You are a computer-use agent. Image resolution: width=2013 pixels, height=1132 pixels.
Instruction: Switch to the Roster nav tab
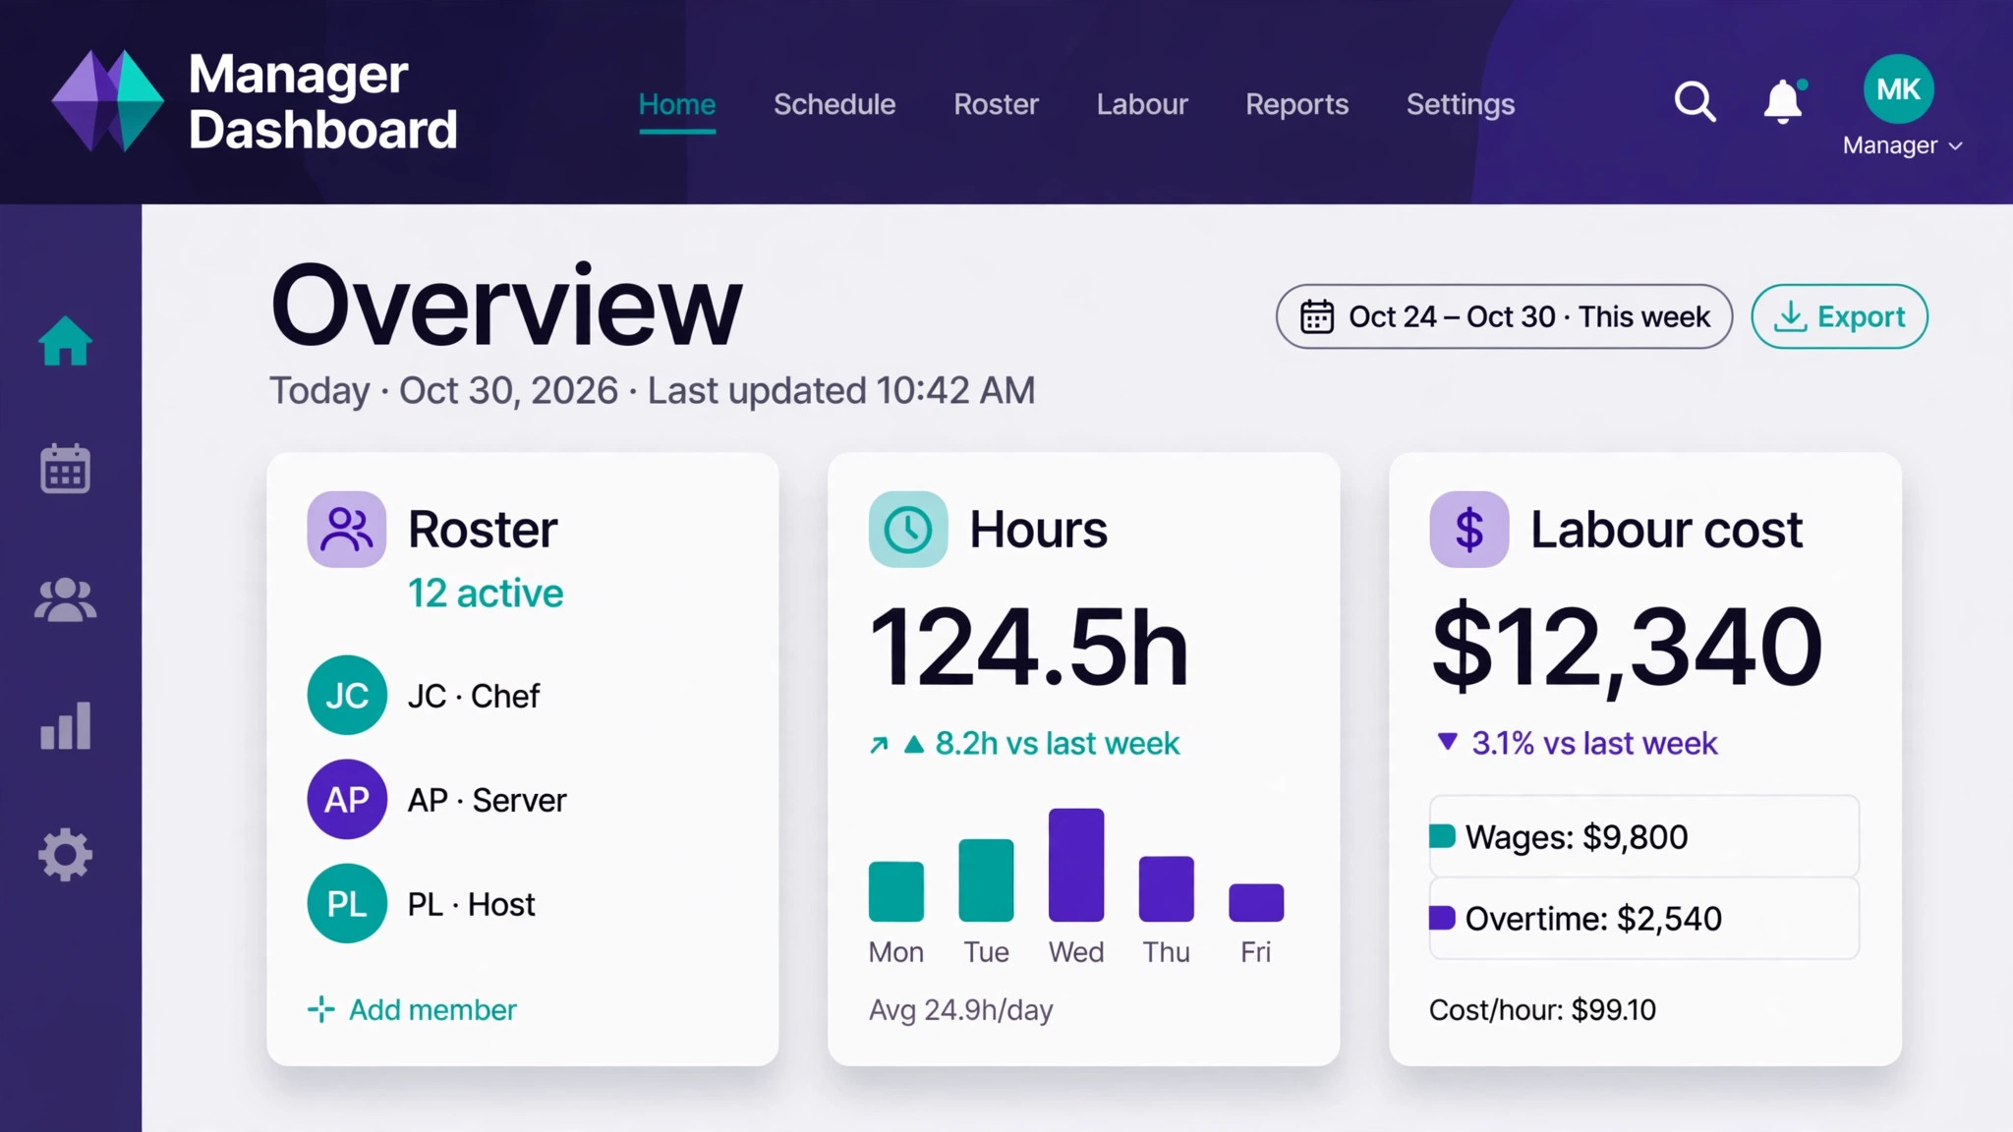pos(996,104)
